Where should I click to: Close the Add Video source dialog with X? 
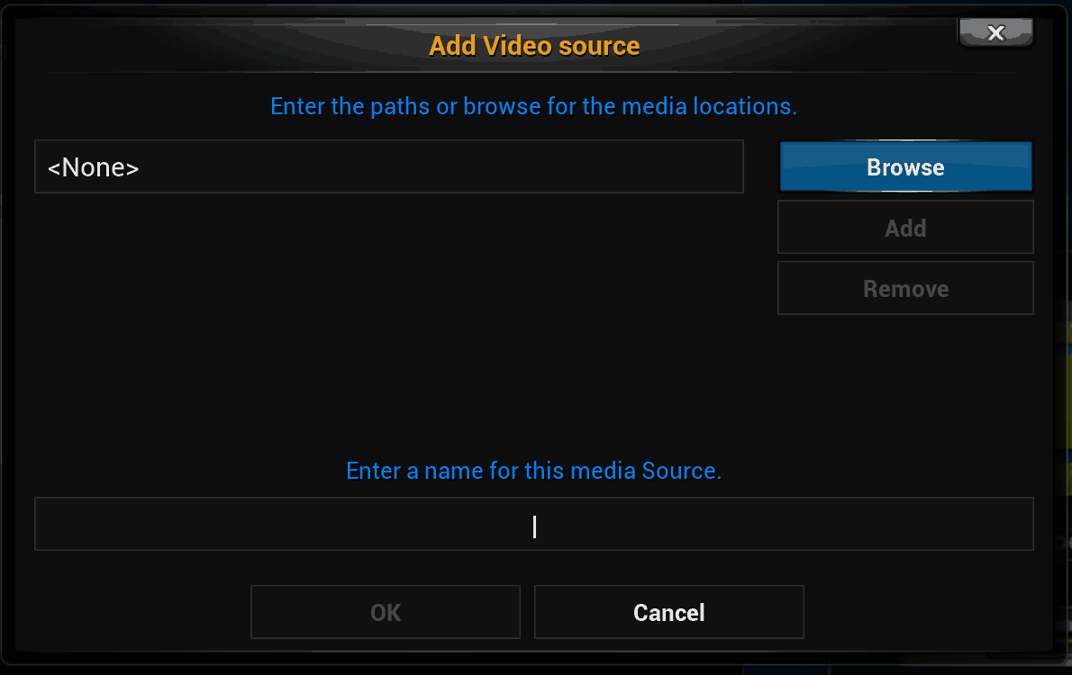(995, 32)
